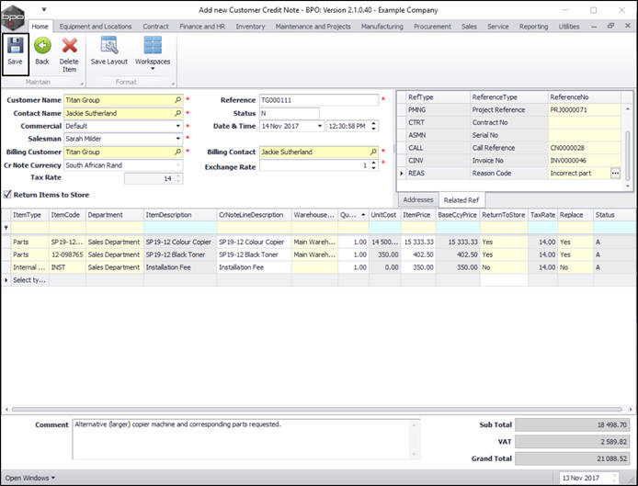Image resolution: width=638 pixels, height=486 pixels.
Task: Sort by ItemCode column header
Action: 67,215
